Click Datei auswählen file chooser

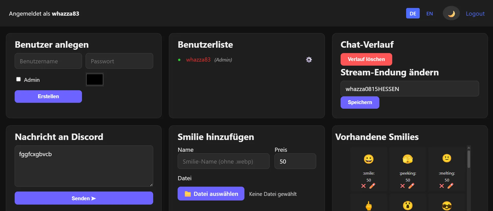point(211,194)
